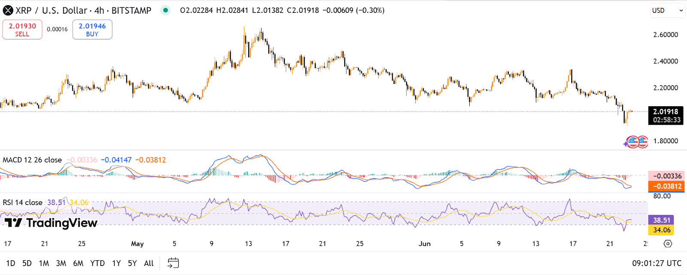Click the MACD signal value -0.03812 in legend

[x=151, y=160]
